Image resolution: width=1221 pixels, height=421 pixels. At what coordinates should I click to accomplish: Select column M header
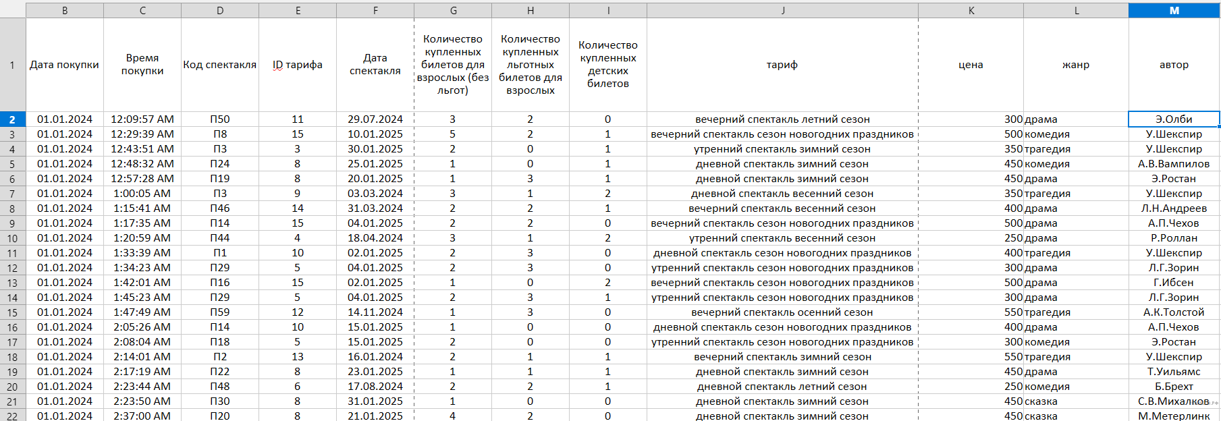click(x=1174, y=10)
